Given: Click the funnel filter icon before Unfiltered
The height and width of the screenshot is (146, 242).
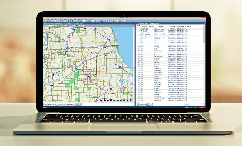Looking at the screenshot, I should (138, 105).
